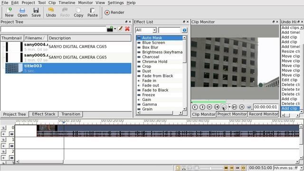Toggle audio thumbnails display icon

pos(232,168)
